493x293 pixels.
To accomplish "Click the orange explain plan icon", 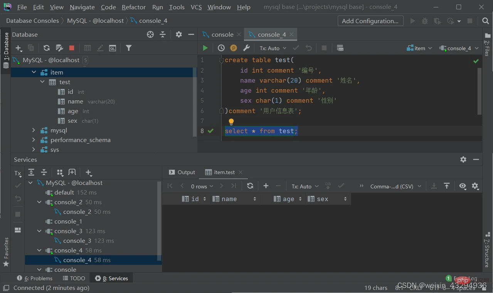I will click(x=234, y=48).
